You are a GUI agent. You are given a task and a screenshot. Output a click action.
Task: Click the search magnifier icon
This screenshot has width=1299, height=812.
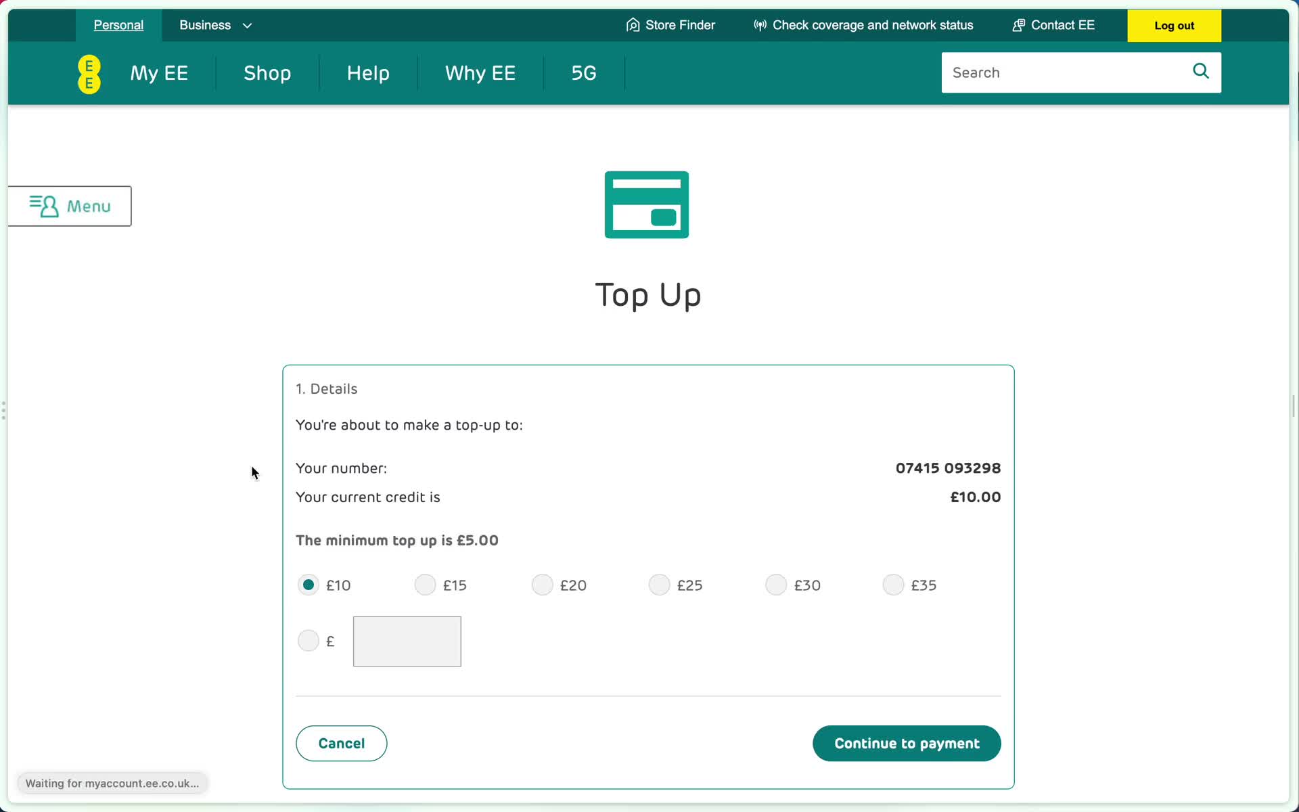pos(1201,72)
